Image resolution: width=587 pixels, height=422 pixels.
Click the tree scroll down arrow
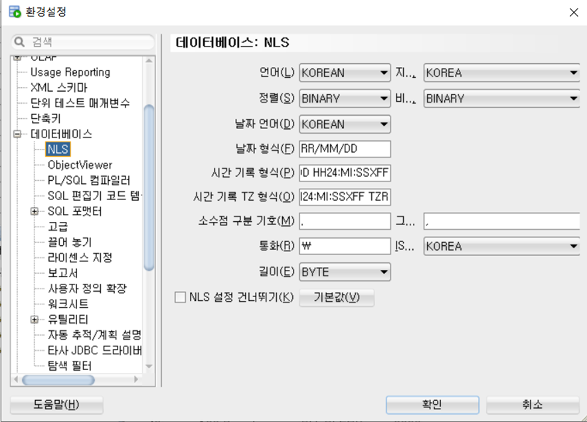[x=149, y=366]
